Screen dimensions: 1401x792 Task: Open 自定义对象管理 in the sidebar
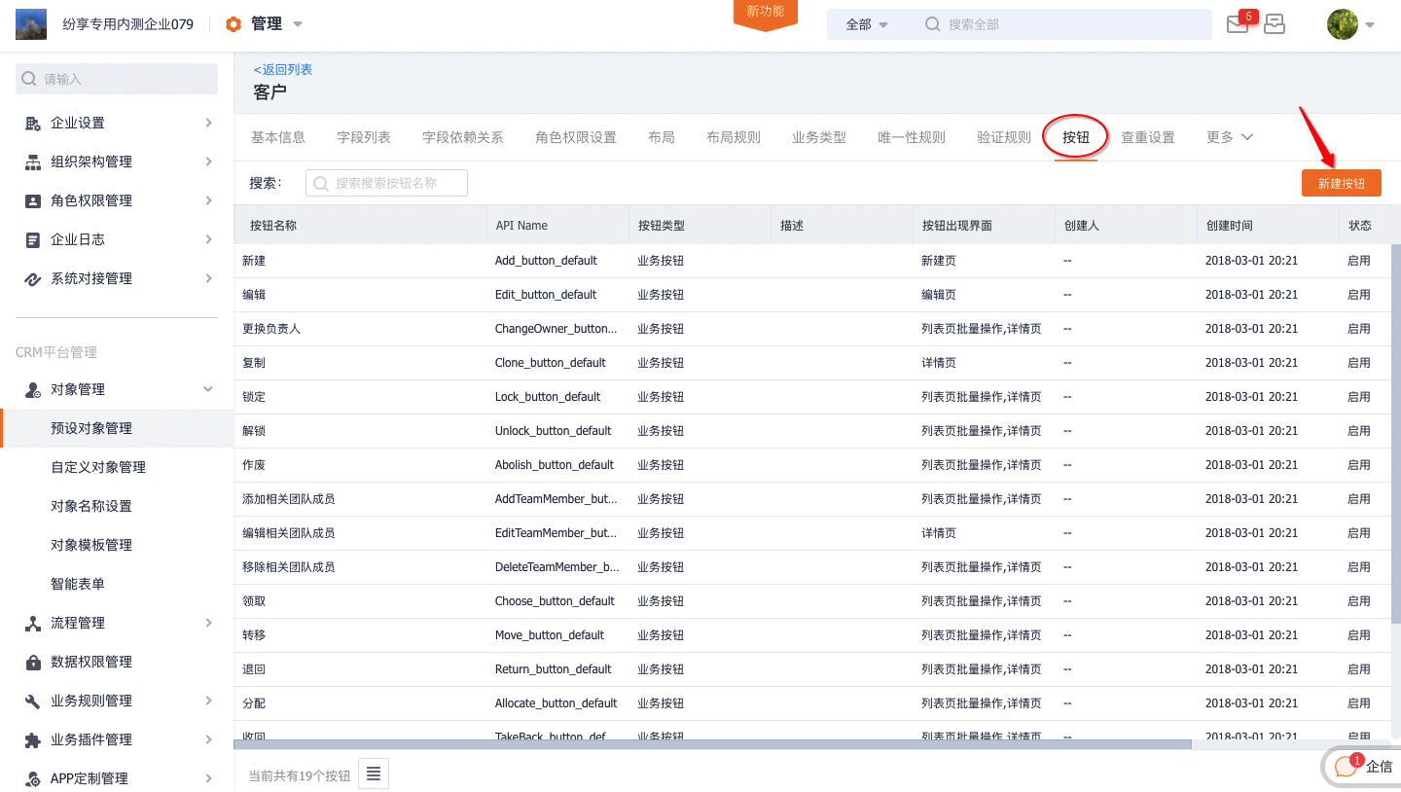[x=98, y=467]
